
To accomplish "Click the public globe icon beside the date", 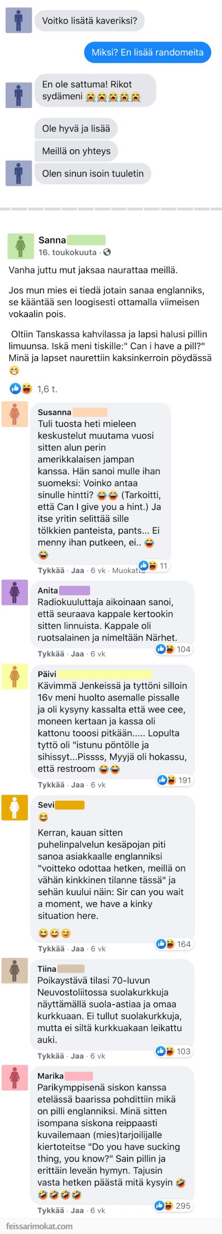I will pos(107,252).
